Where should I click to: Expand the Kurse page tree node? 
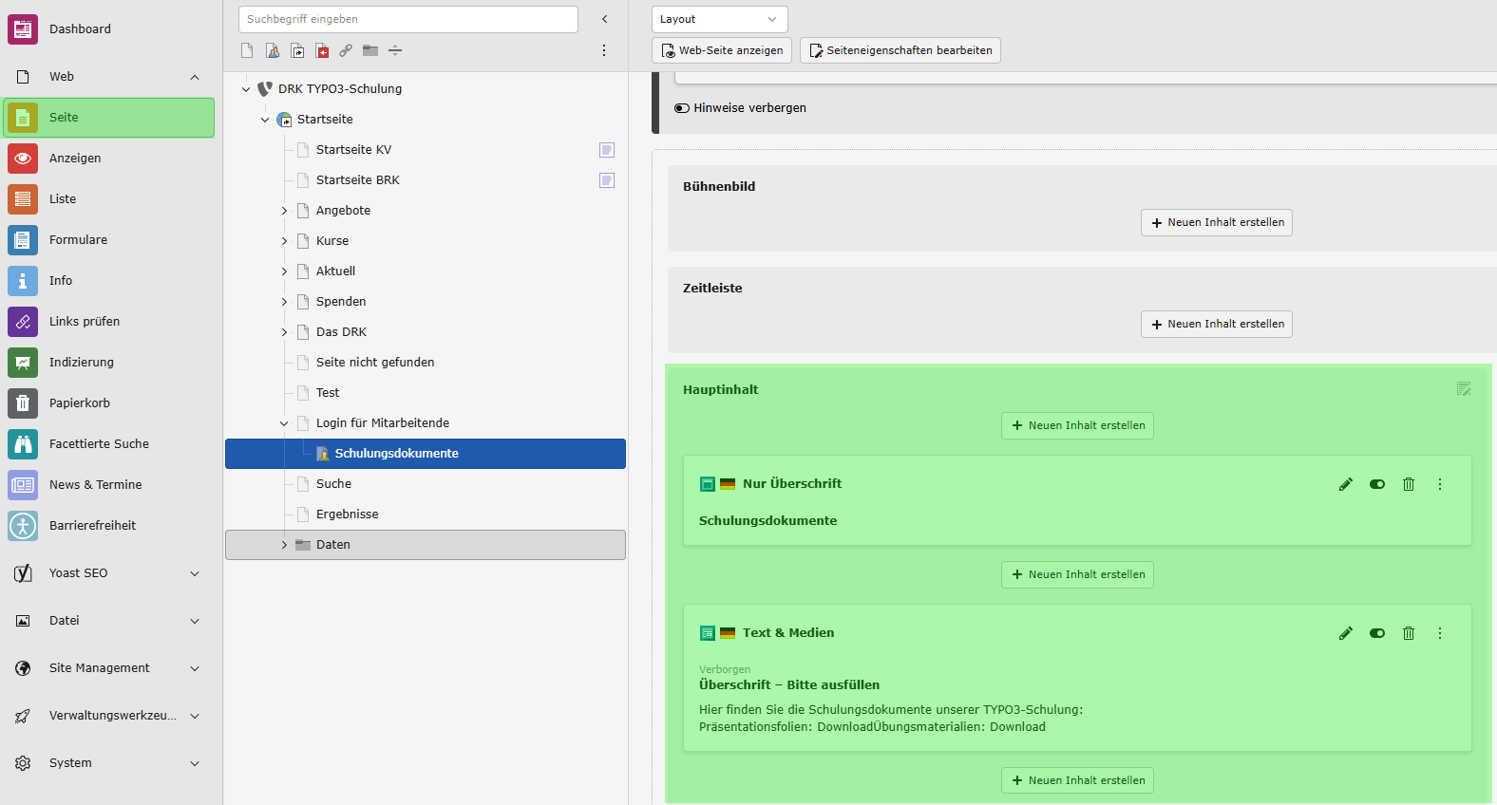[x=284, y=241]
